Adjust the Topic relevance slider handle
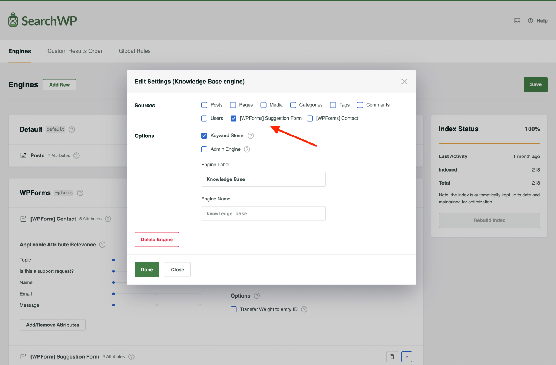556x365 pixels. click(x=113, y=260)
